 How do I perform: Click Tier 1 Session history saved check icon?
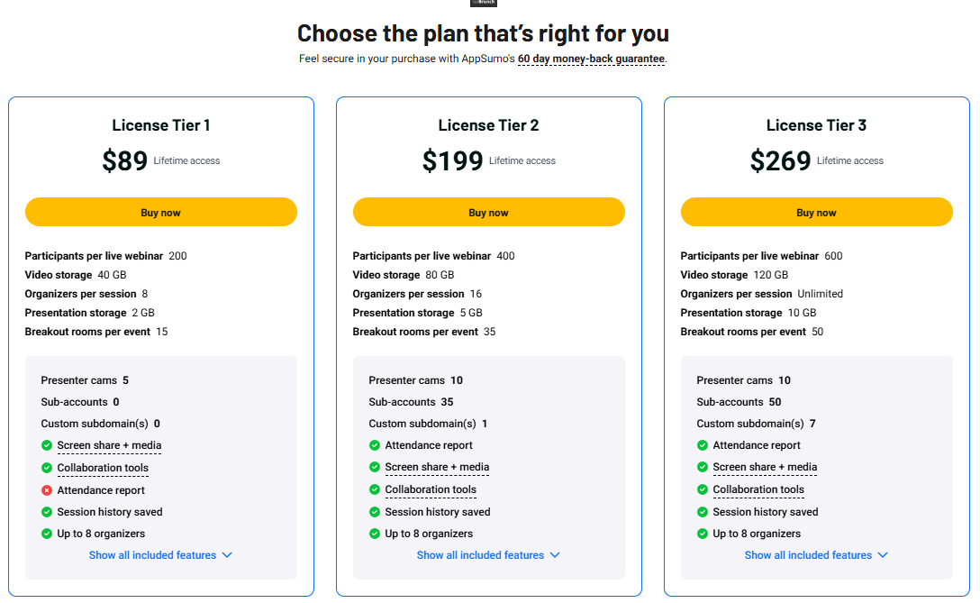(x=47, y=512)
